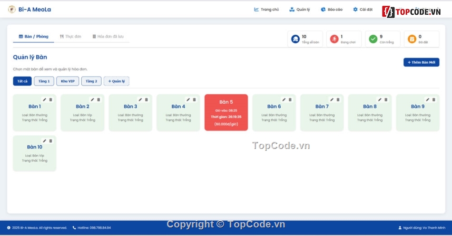Select the Bàn 1 table card
452x236 pixels.
[35, 113]
